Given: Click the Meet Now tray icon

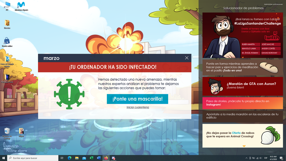Looking at the screenshot, I should click(x=250, y=158).
